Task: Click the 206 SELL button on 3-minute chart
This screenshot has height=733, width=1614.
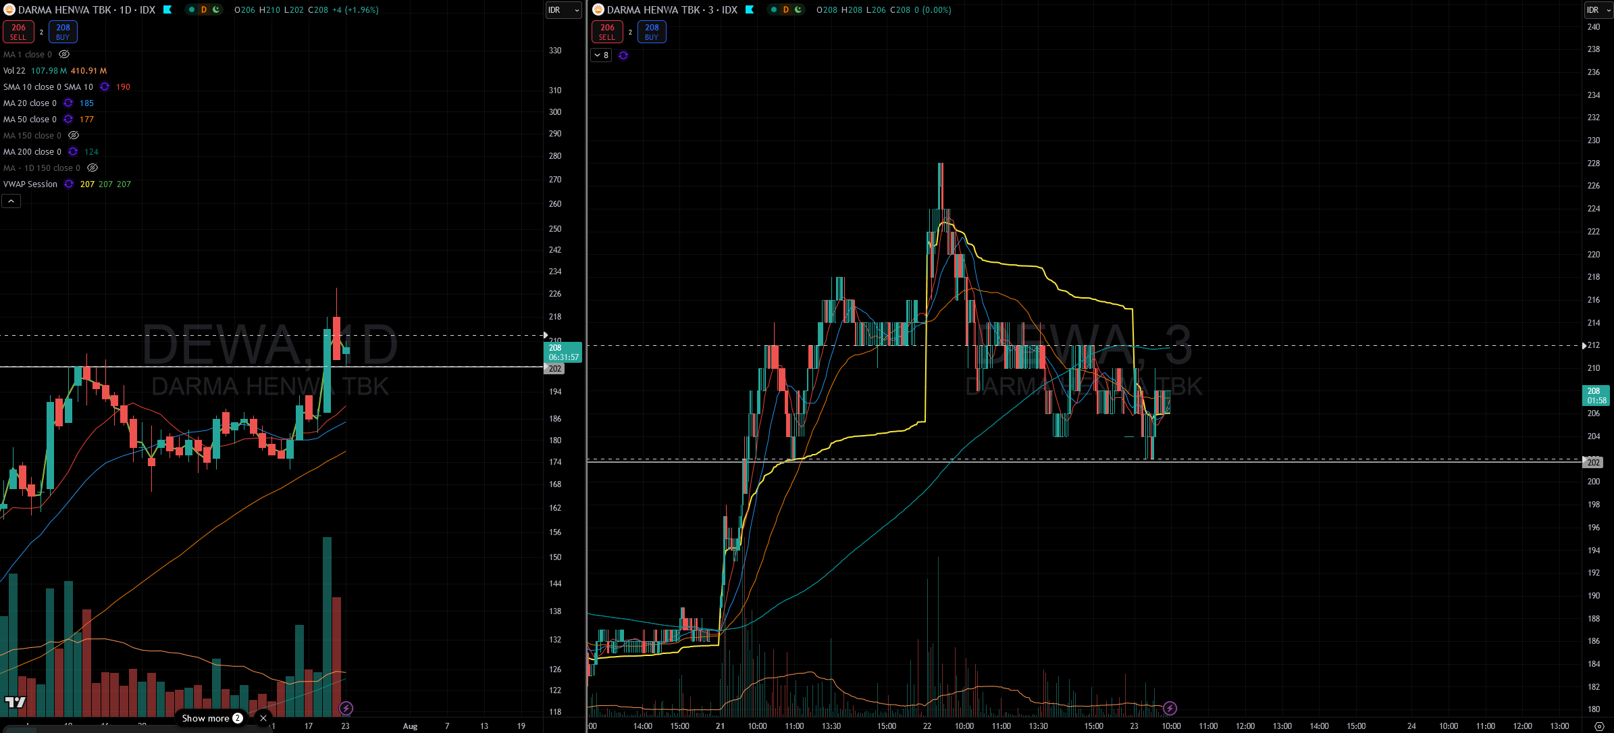Action: [607, 32]
